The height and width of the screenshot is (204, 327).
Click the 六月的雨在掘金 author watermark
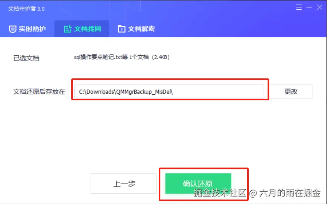point(290,192)
